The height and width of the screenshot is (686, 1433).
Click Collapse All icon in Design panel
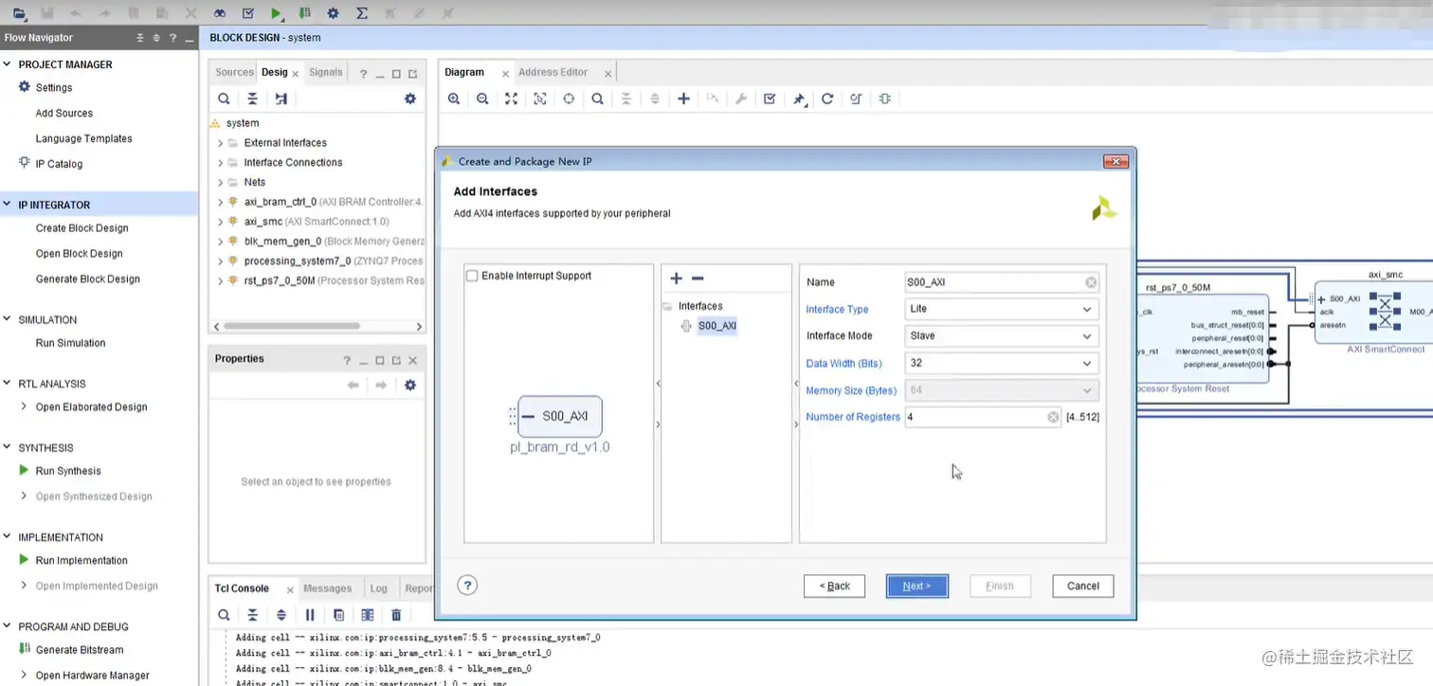pyautogui.click(x=252, y=99)
